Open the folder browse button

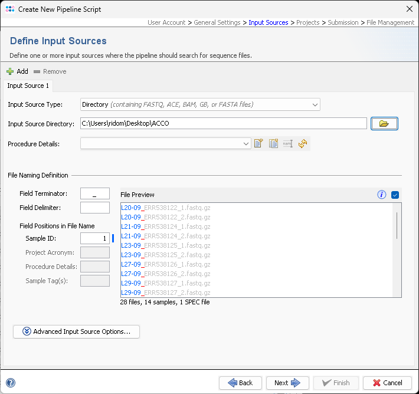tap(384, 123)
